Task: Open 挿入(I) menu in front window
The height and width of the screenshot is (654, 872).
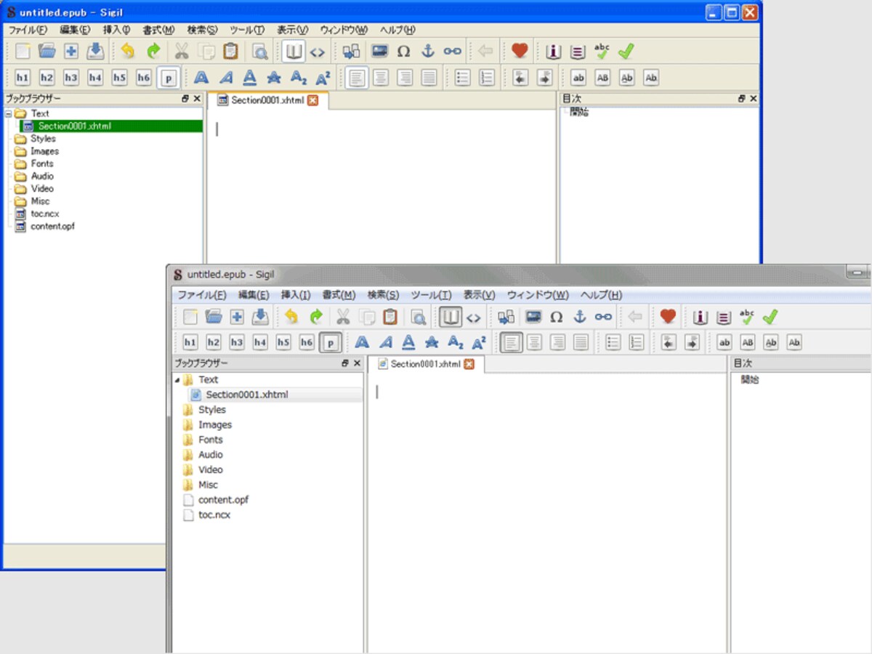Action: (296, 295)
